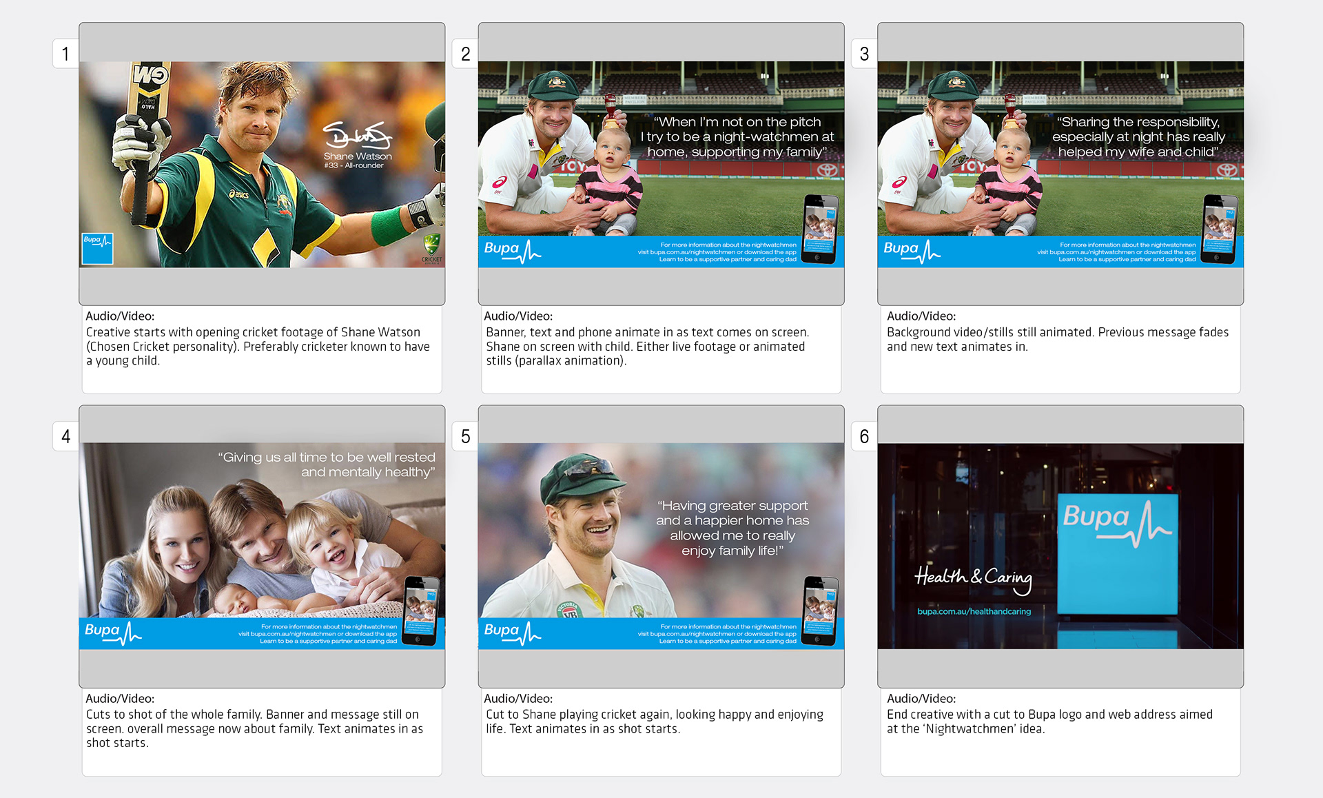Viewport: 1323px width, 798px height.
Task: Click the quote 'Having greater support'
Action: point(732,528)
